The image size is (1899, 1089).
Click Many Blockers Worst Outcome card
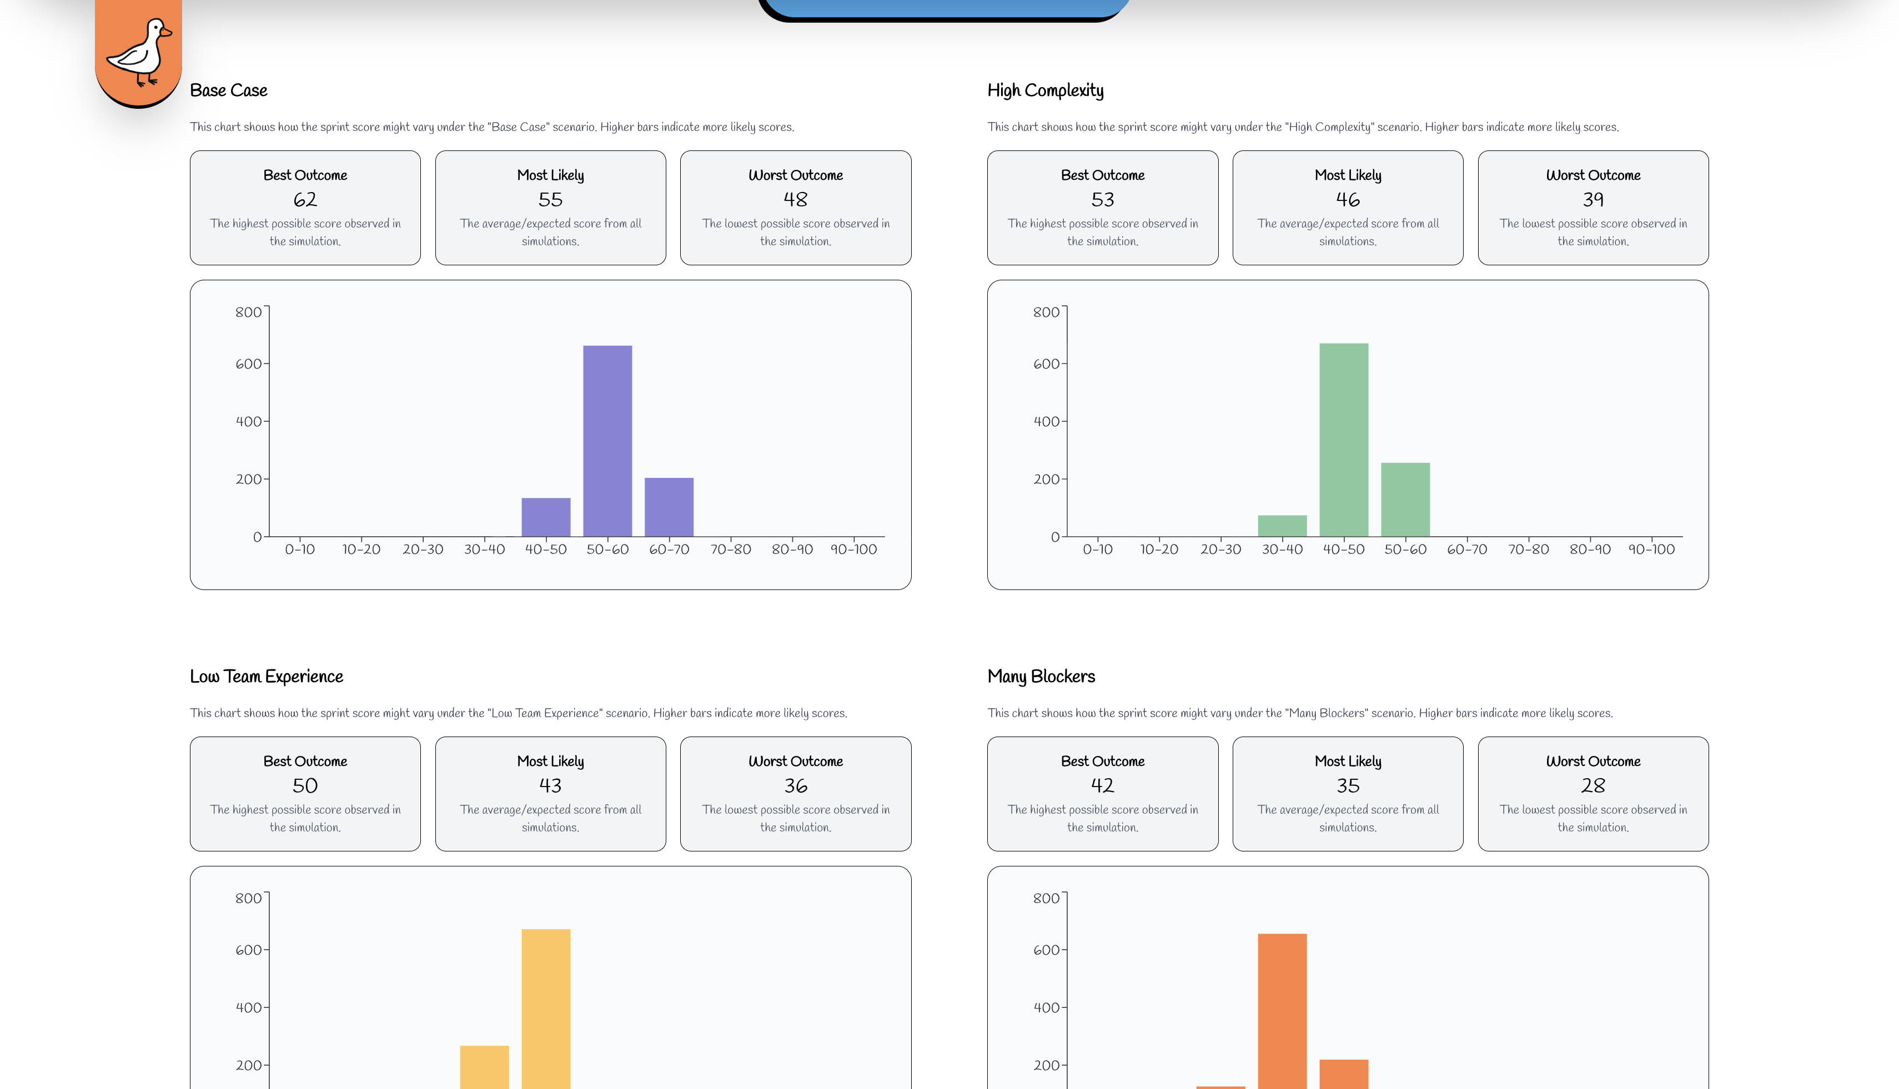(x=1593, y=794)
